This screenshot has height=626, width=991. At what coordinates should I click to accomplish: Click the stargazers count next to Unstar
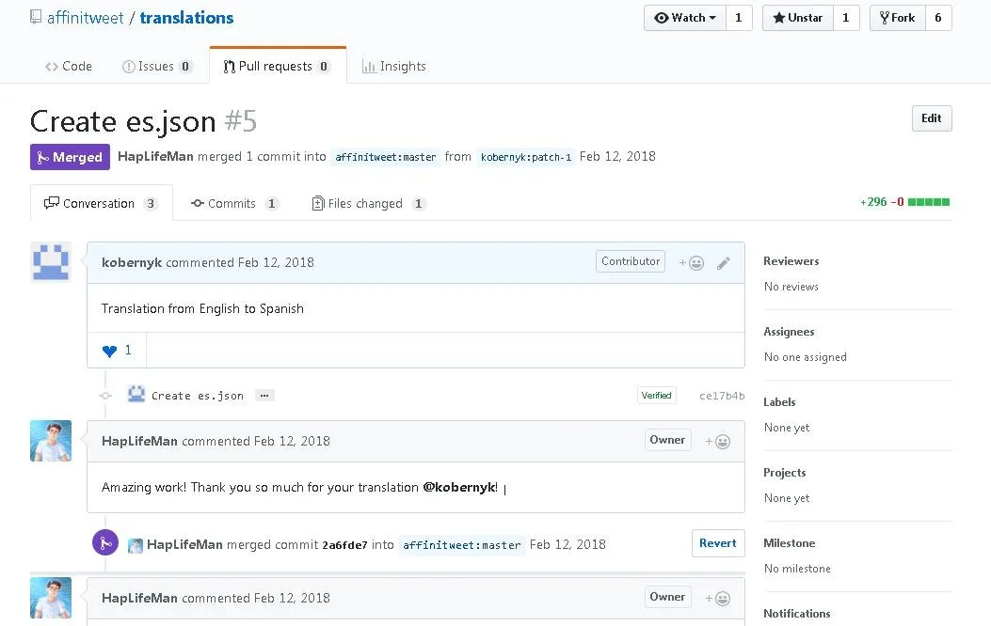846,18
